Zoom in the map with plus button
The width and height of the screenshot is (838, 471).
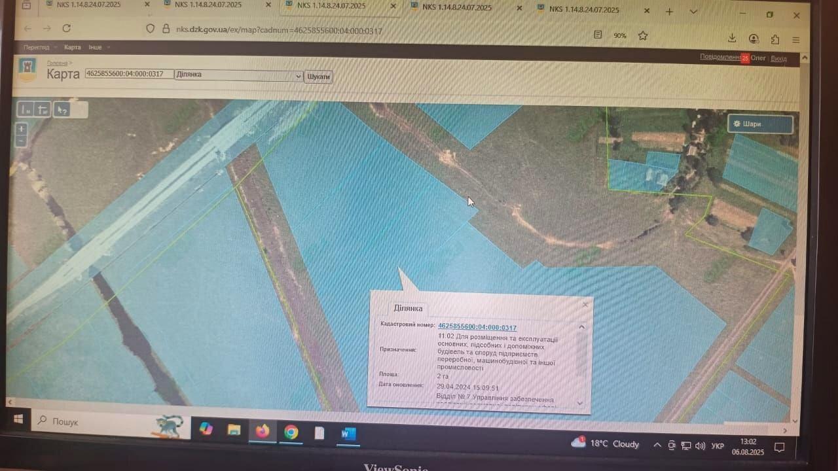tap(22, 129)
